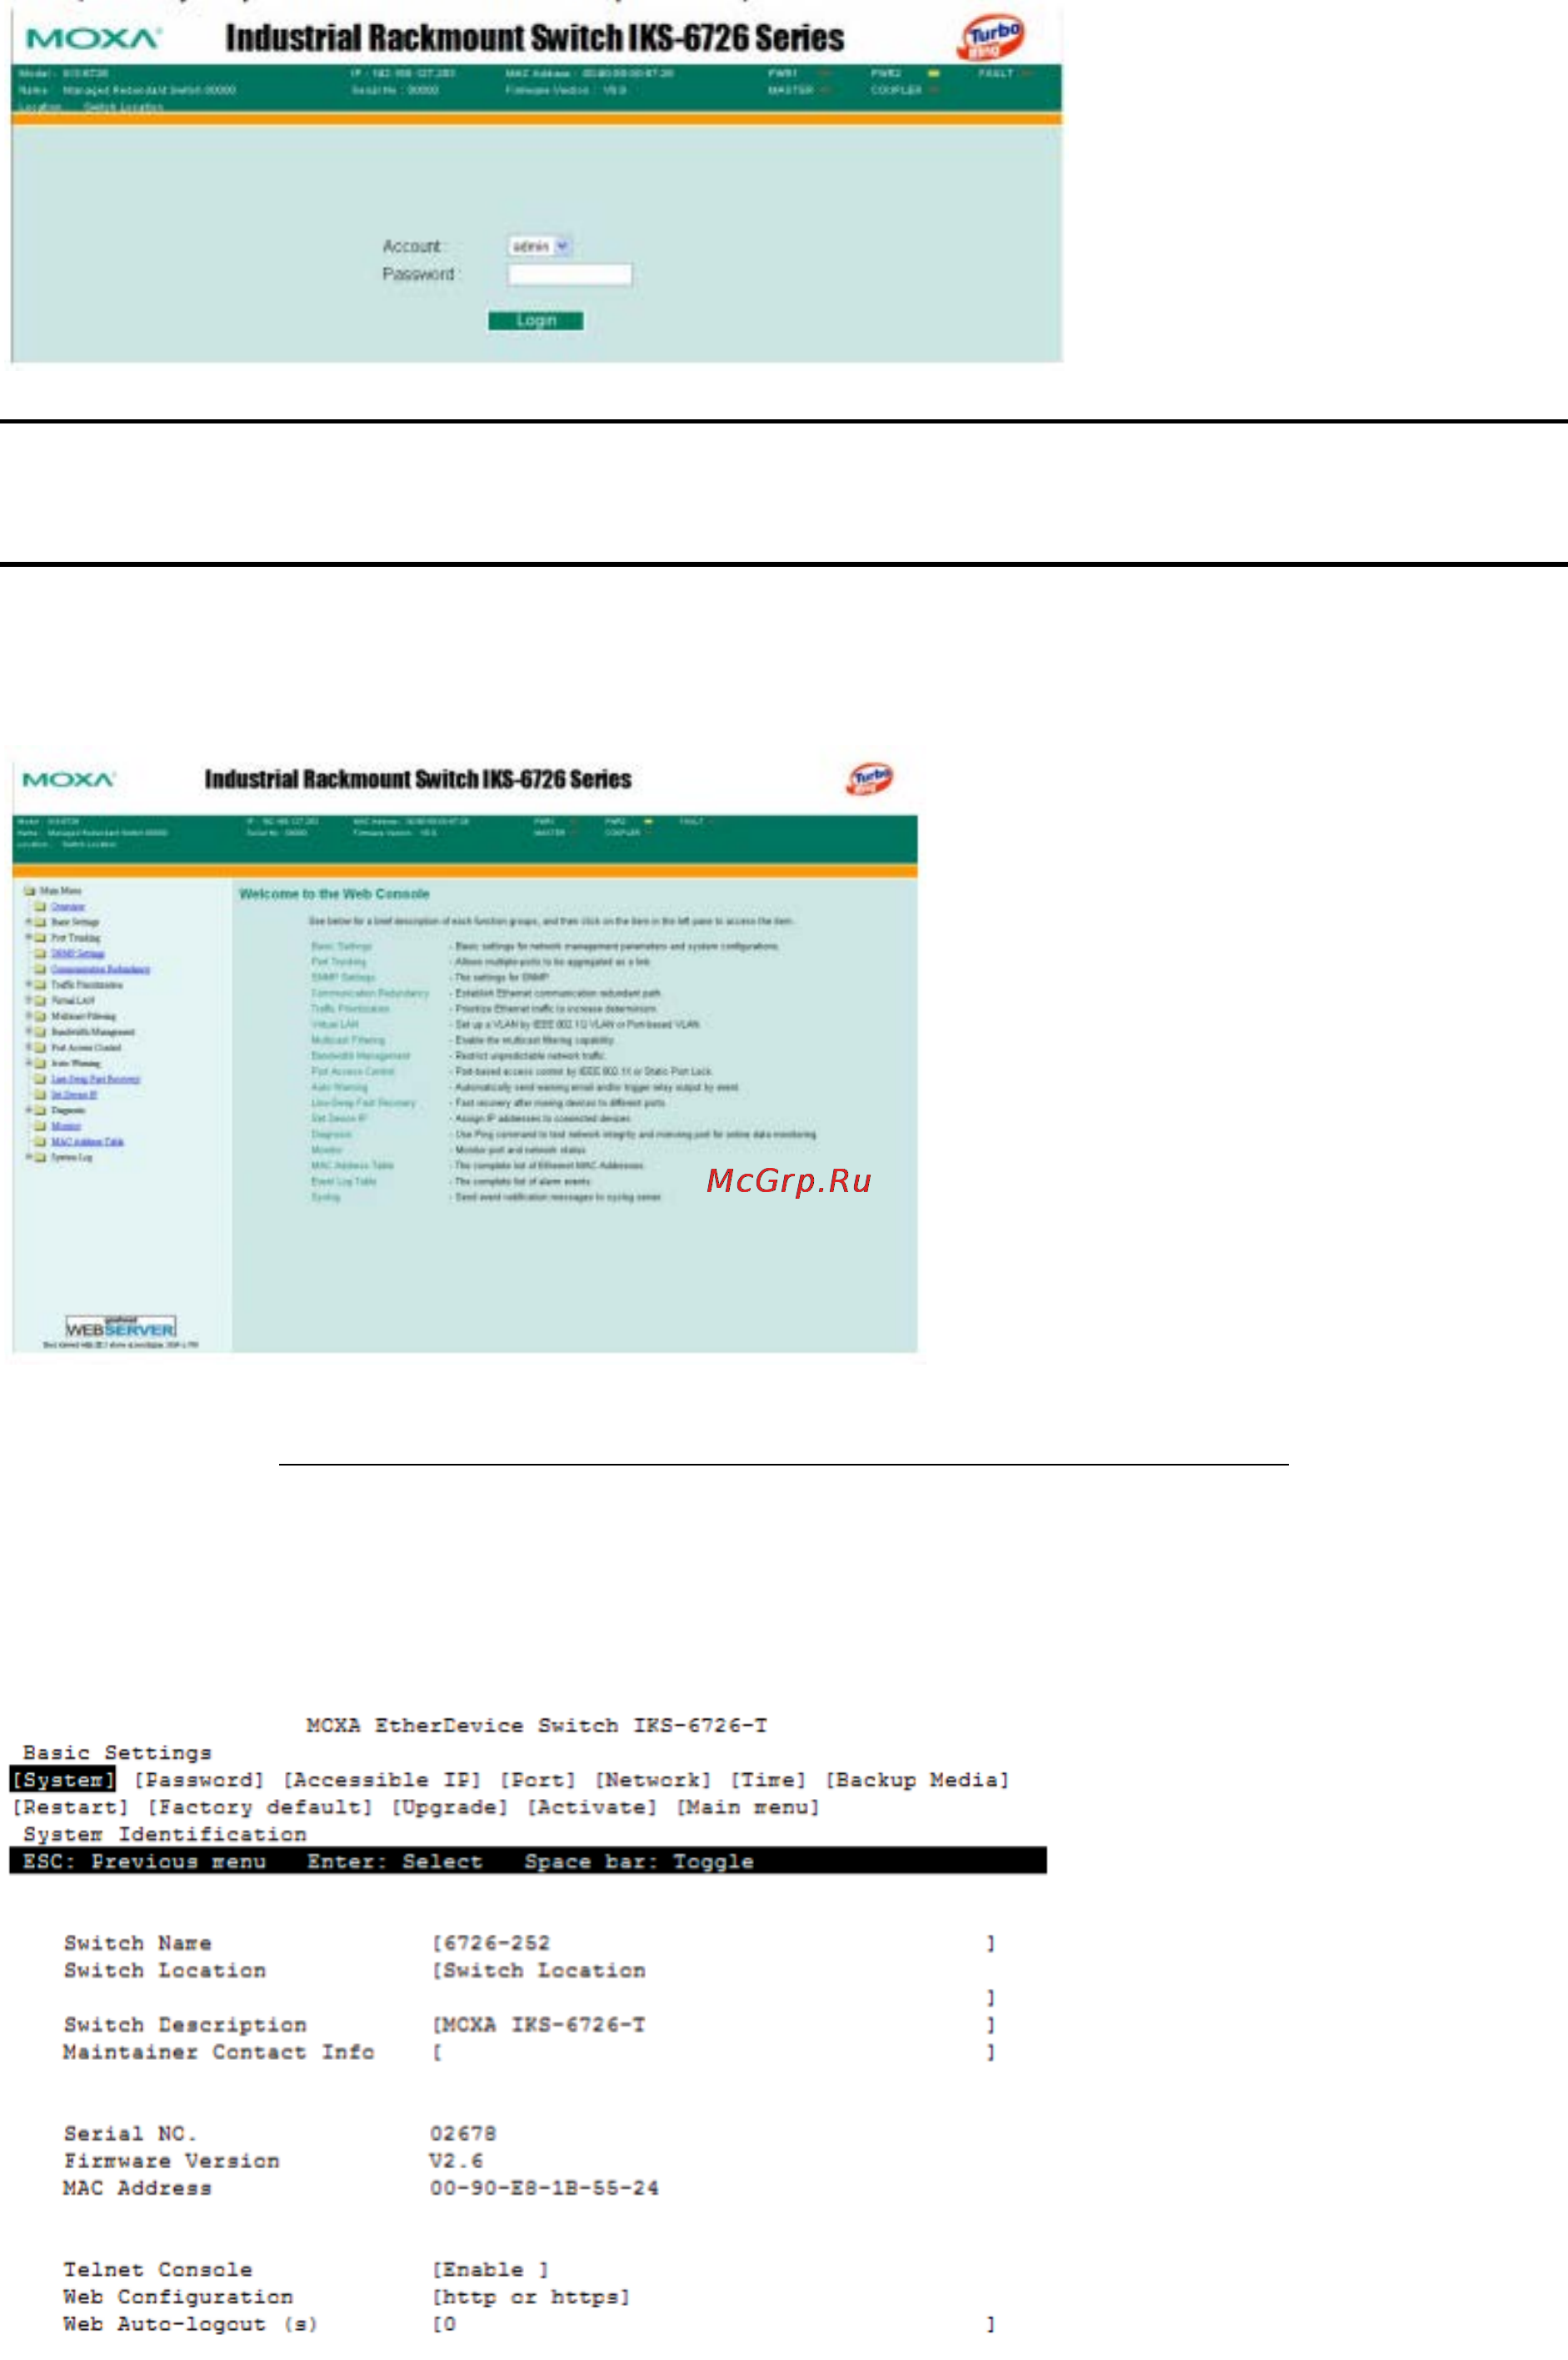Expand the Port Access Control tree node
This screenshot has width=1568, height=2360.
point(29,1047)
